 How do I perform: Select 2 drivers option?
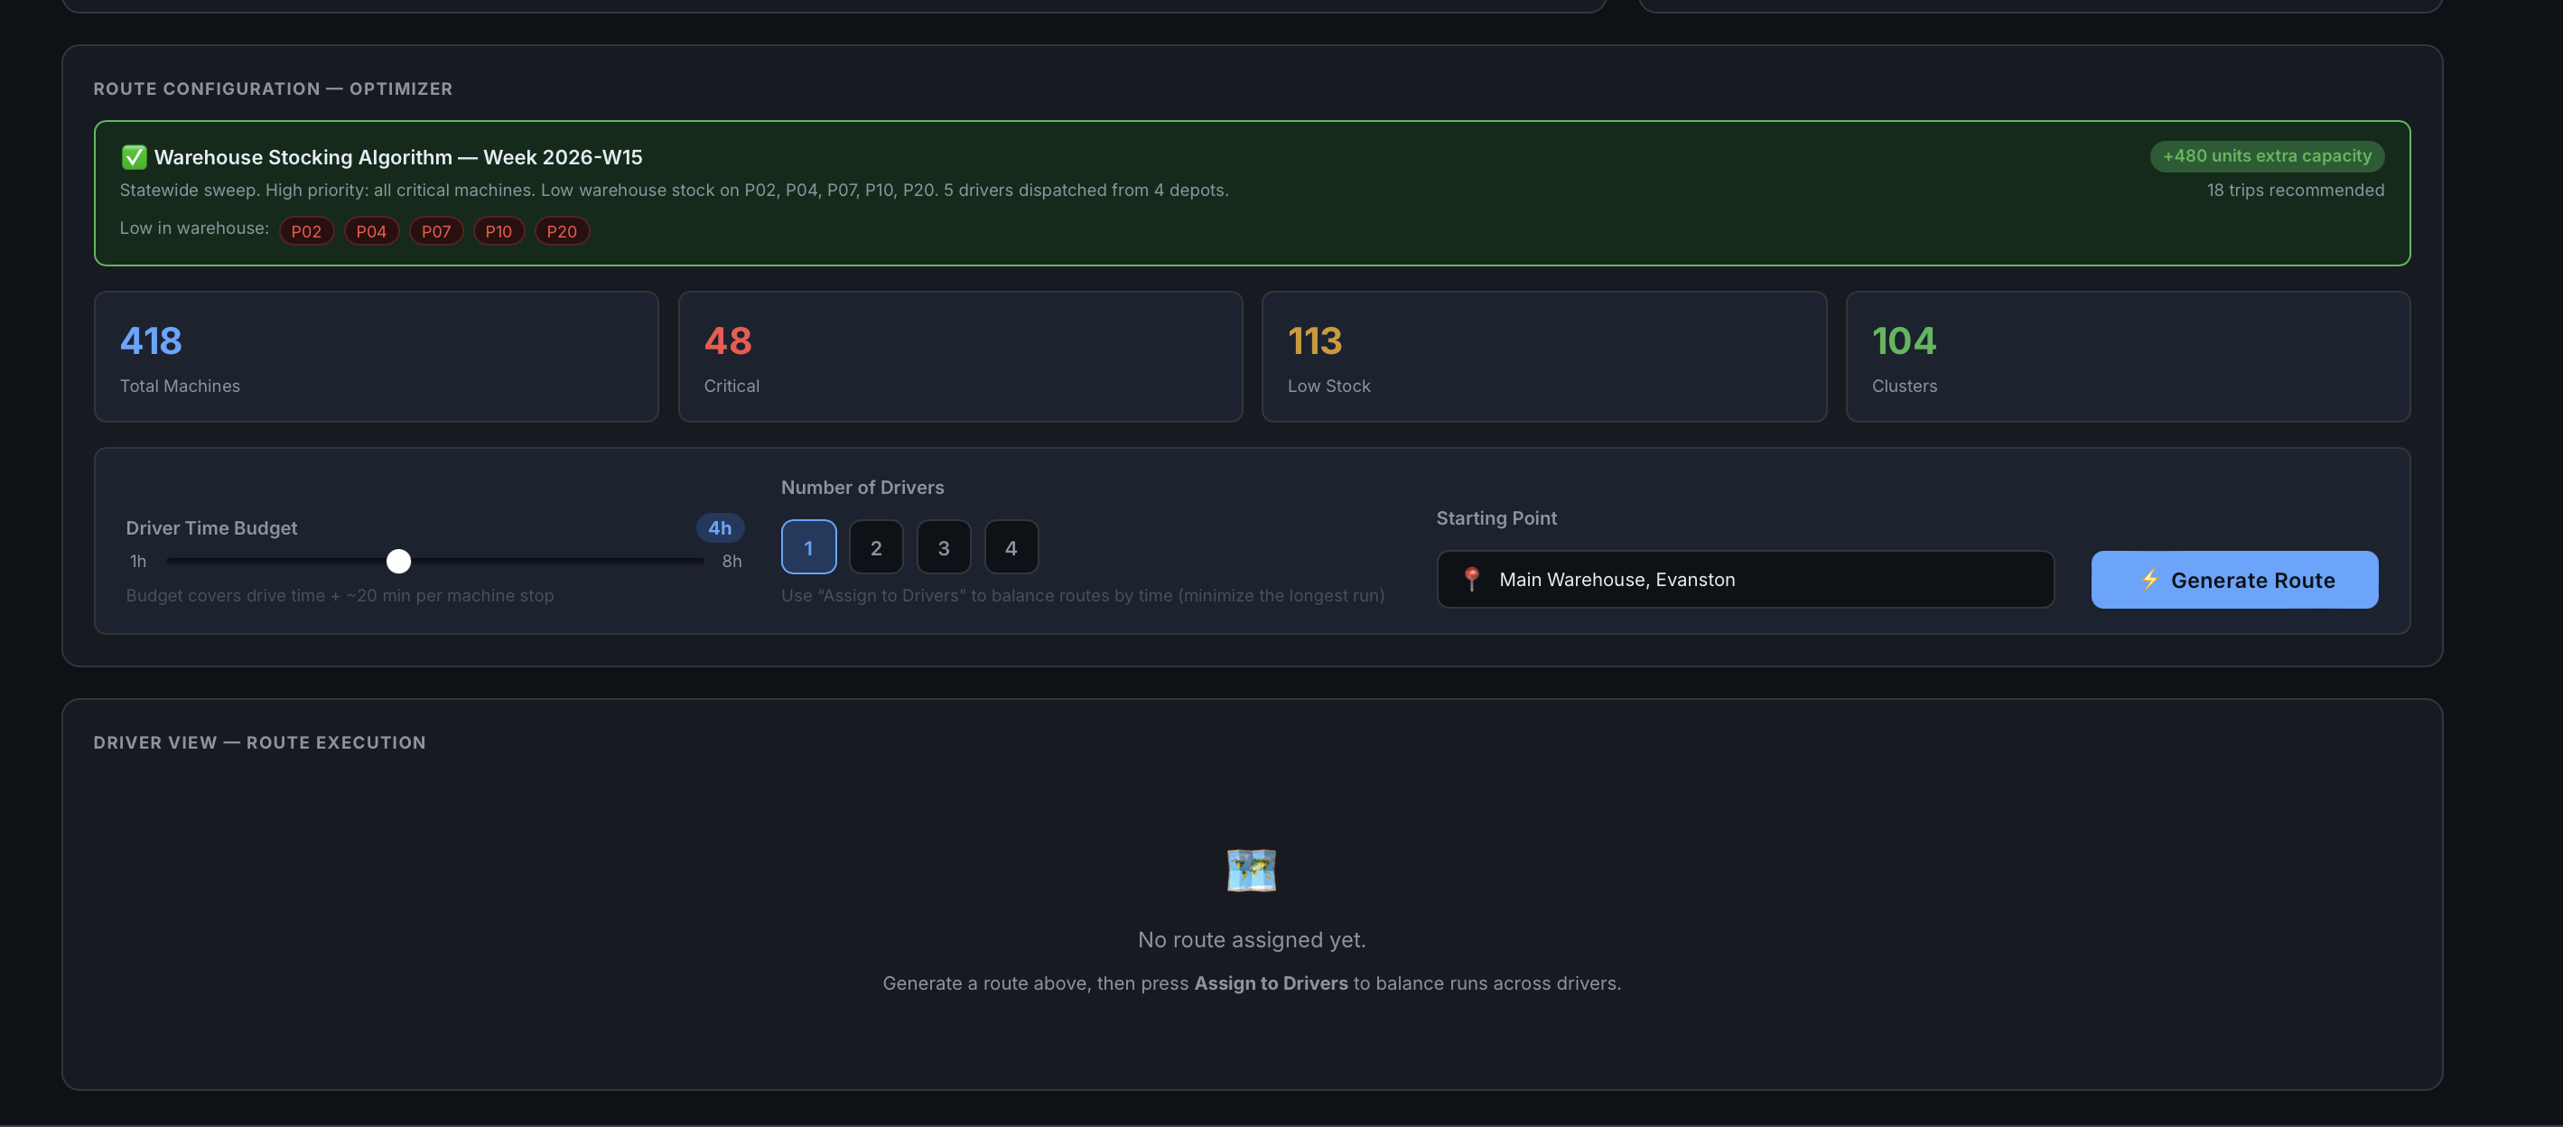click(x=876, y=547)
